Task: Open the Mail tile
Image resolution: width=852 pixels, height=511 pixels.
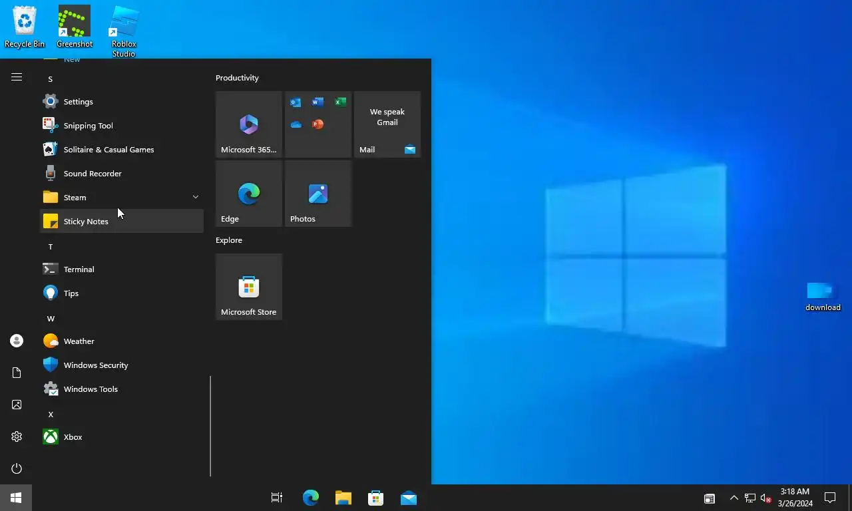Action: (x=387, y=124)
